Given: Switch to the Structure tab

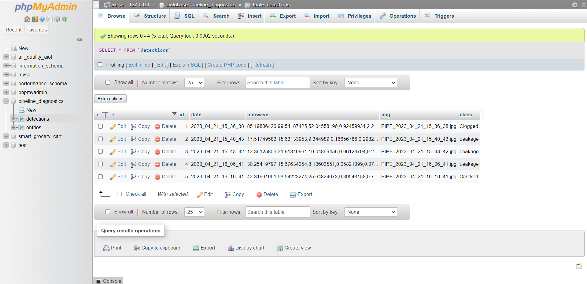Looking at the screenshot, I should (x=153, y=16).
